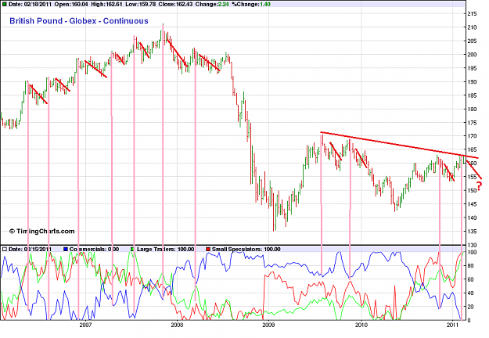Screen dimensions: 489x338
Task: Select the 'Low:159.78' value
Action: coord(140,5)
